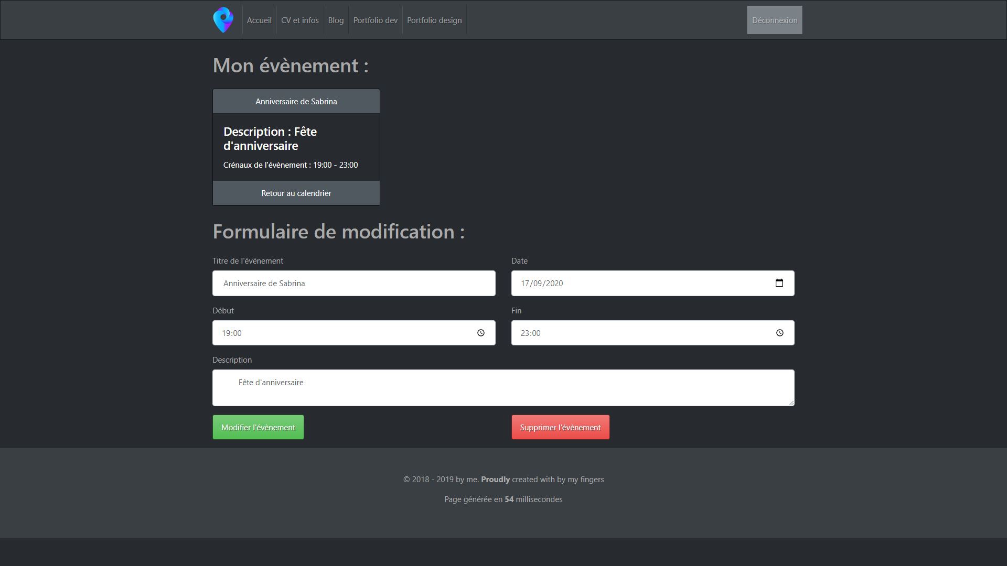Viewport: 1007px width, 566px height.
Task: Click Retour au calendrier link
Action: pyautogui.click(x=296, y=193)
